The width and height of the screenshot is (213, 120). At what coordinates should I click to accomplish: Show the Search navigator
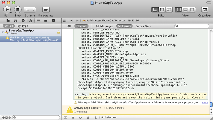click(23, 21)
